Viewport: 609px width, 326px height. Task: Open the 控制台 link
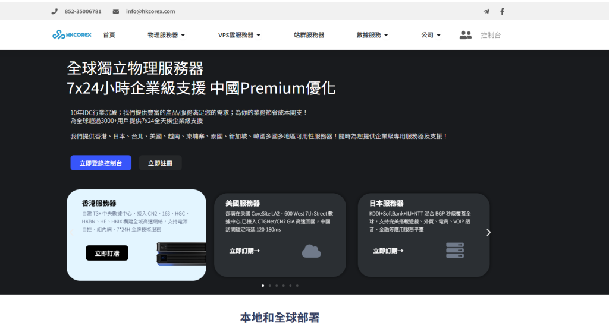click(x=491, y=35)
